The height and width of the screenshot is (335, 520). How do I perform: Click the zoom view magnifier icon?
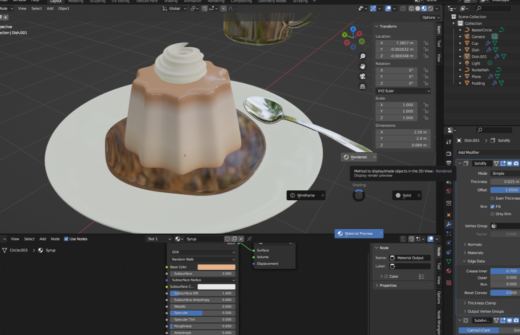coord(362,56)
